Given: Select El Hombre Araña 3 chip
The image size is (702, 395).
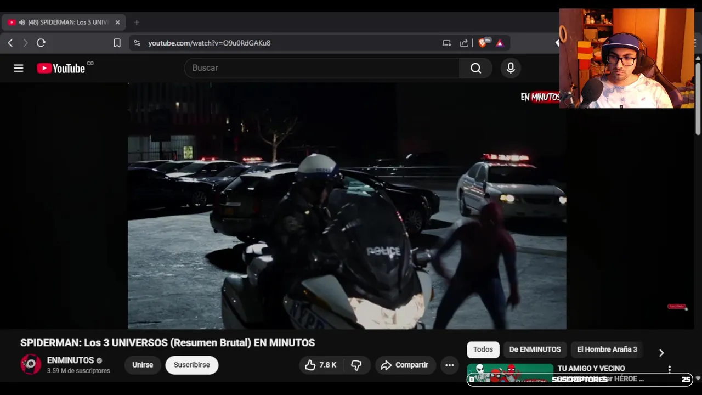Looking at the screenshot, I should [607, 349].
